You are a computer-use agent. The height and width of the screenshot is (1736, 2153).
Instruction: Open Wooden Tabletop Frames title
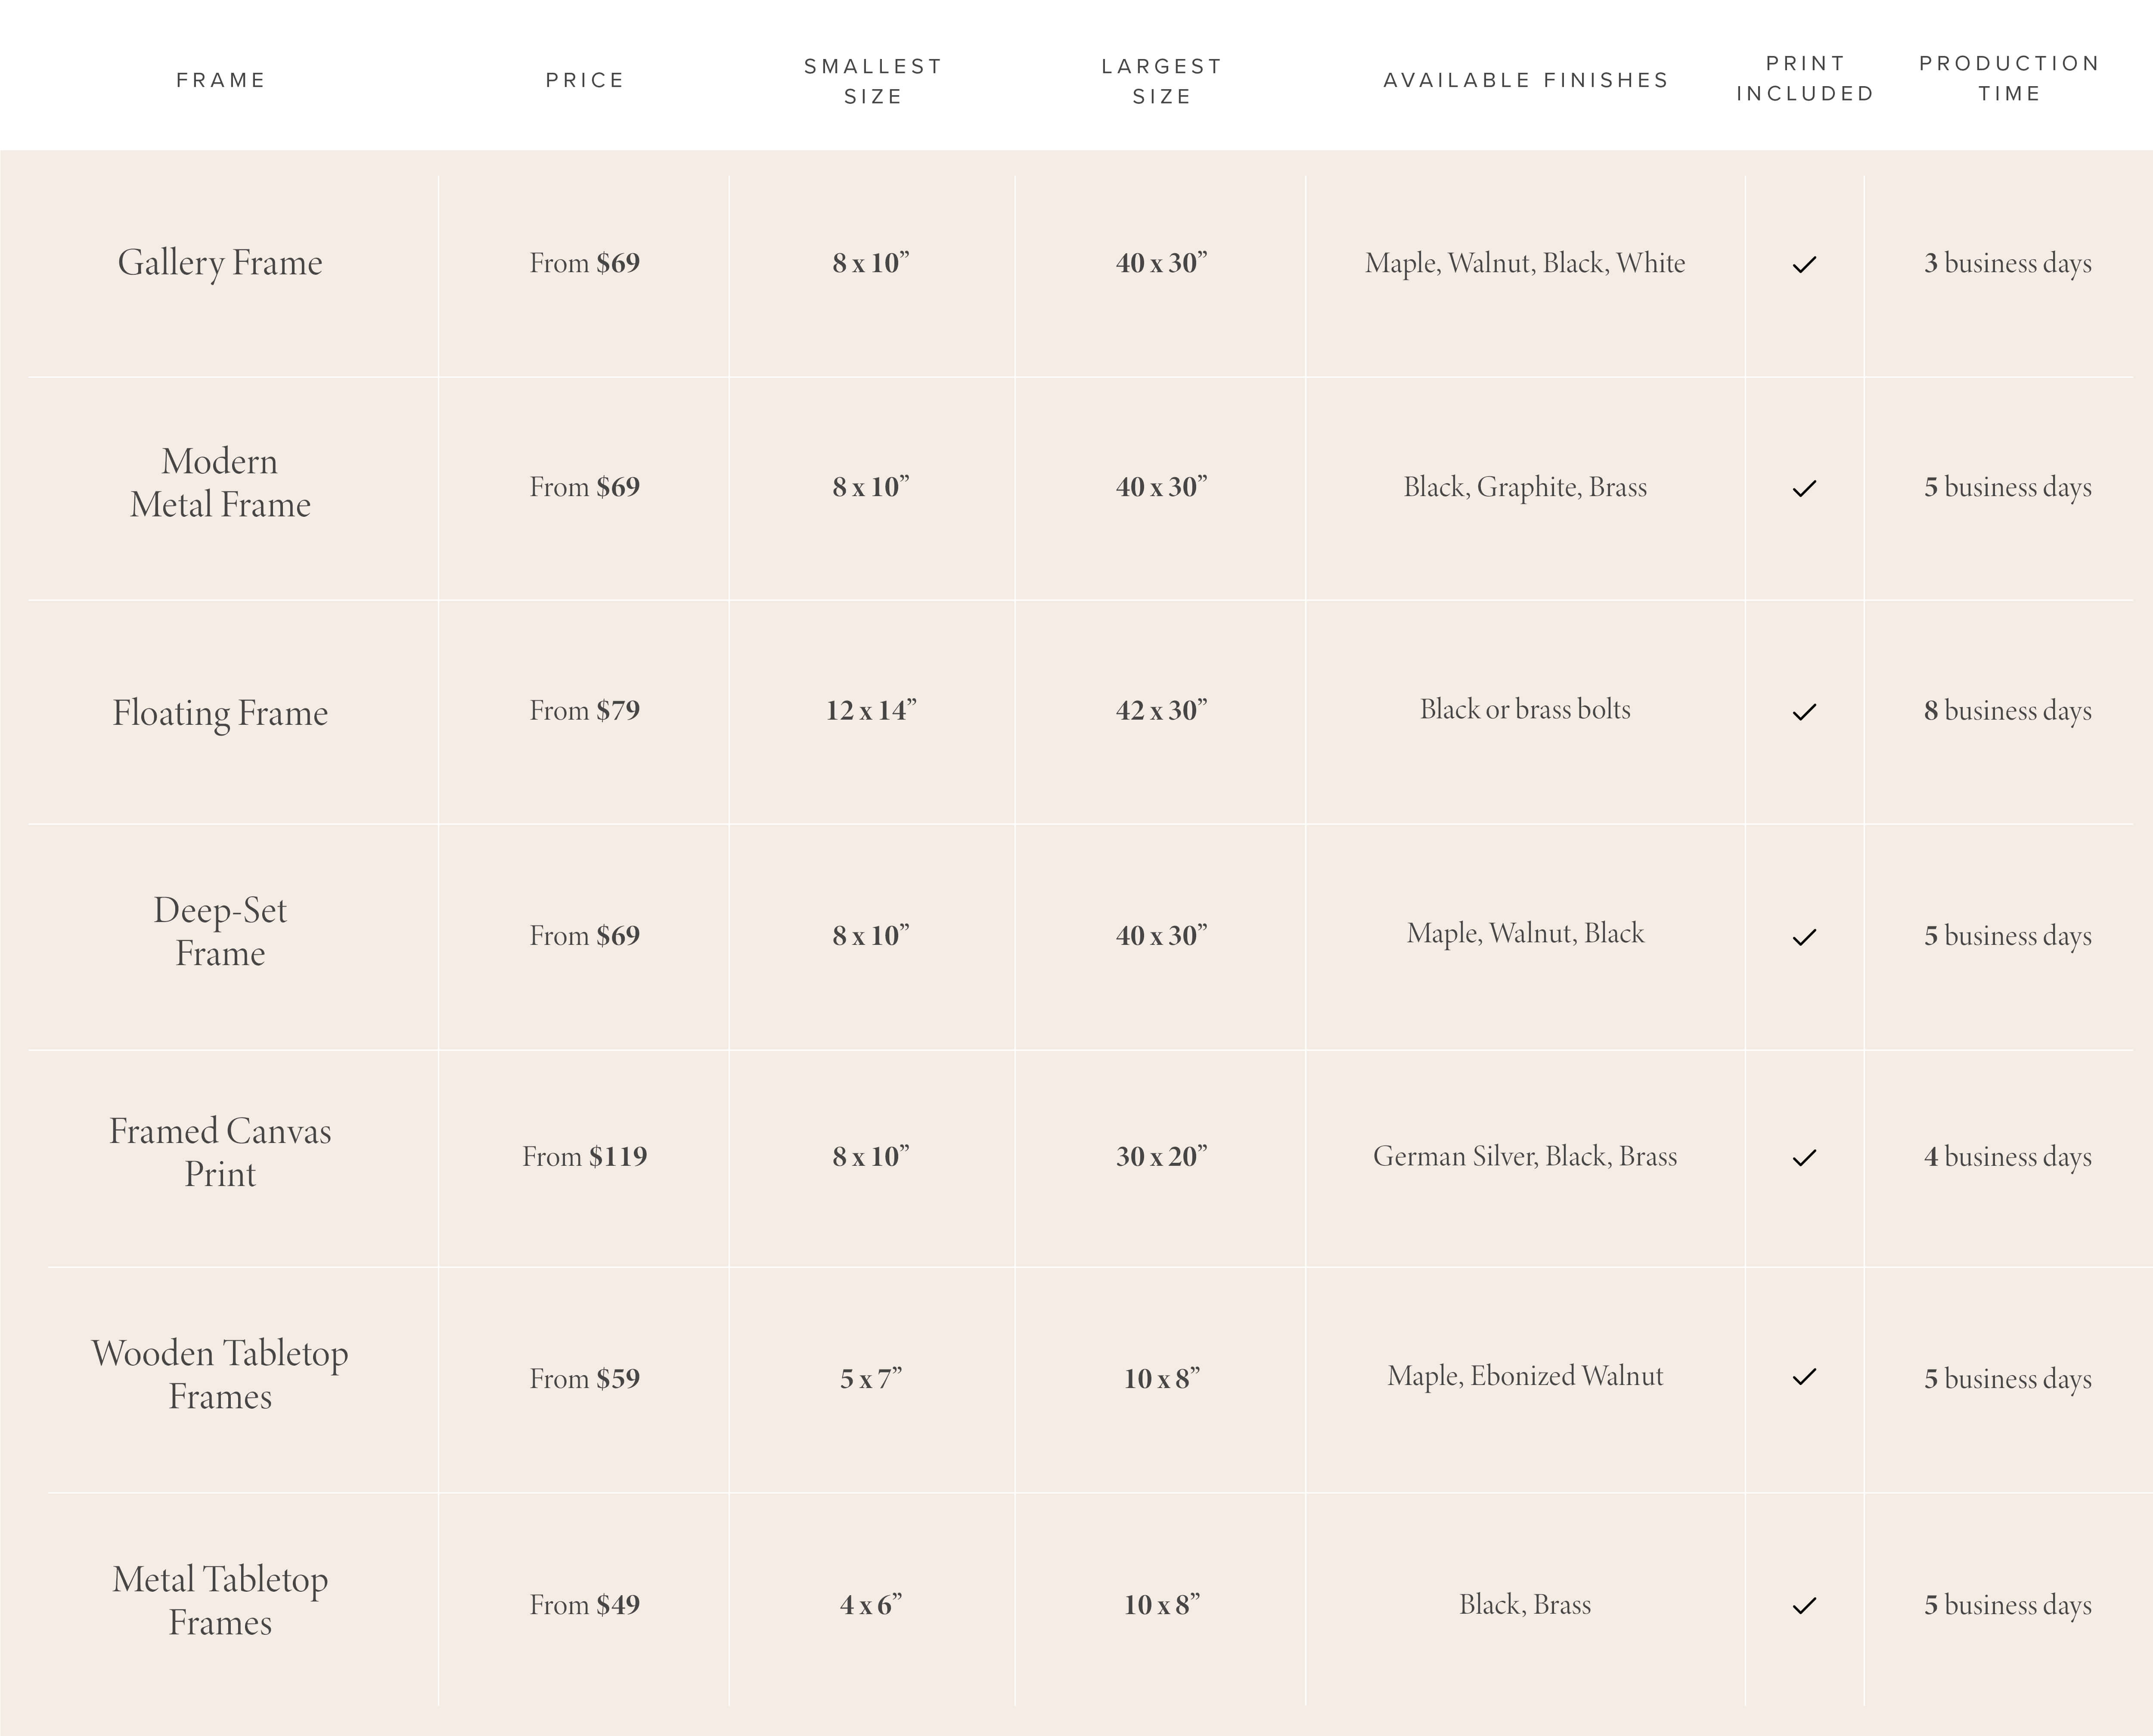[220, 1375]
